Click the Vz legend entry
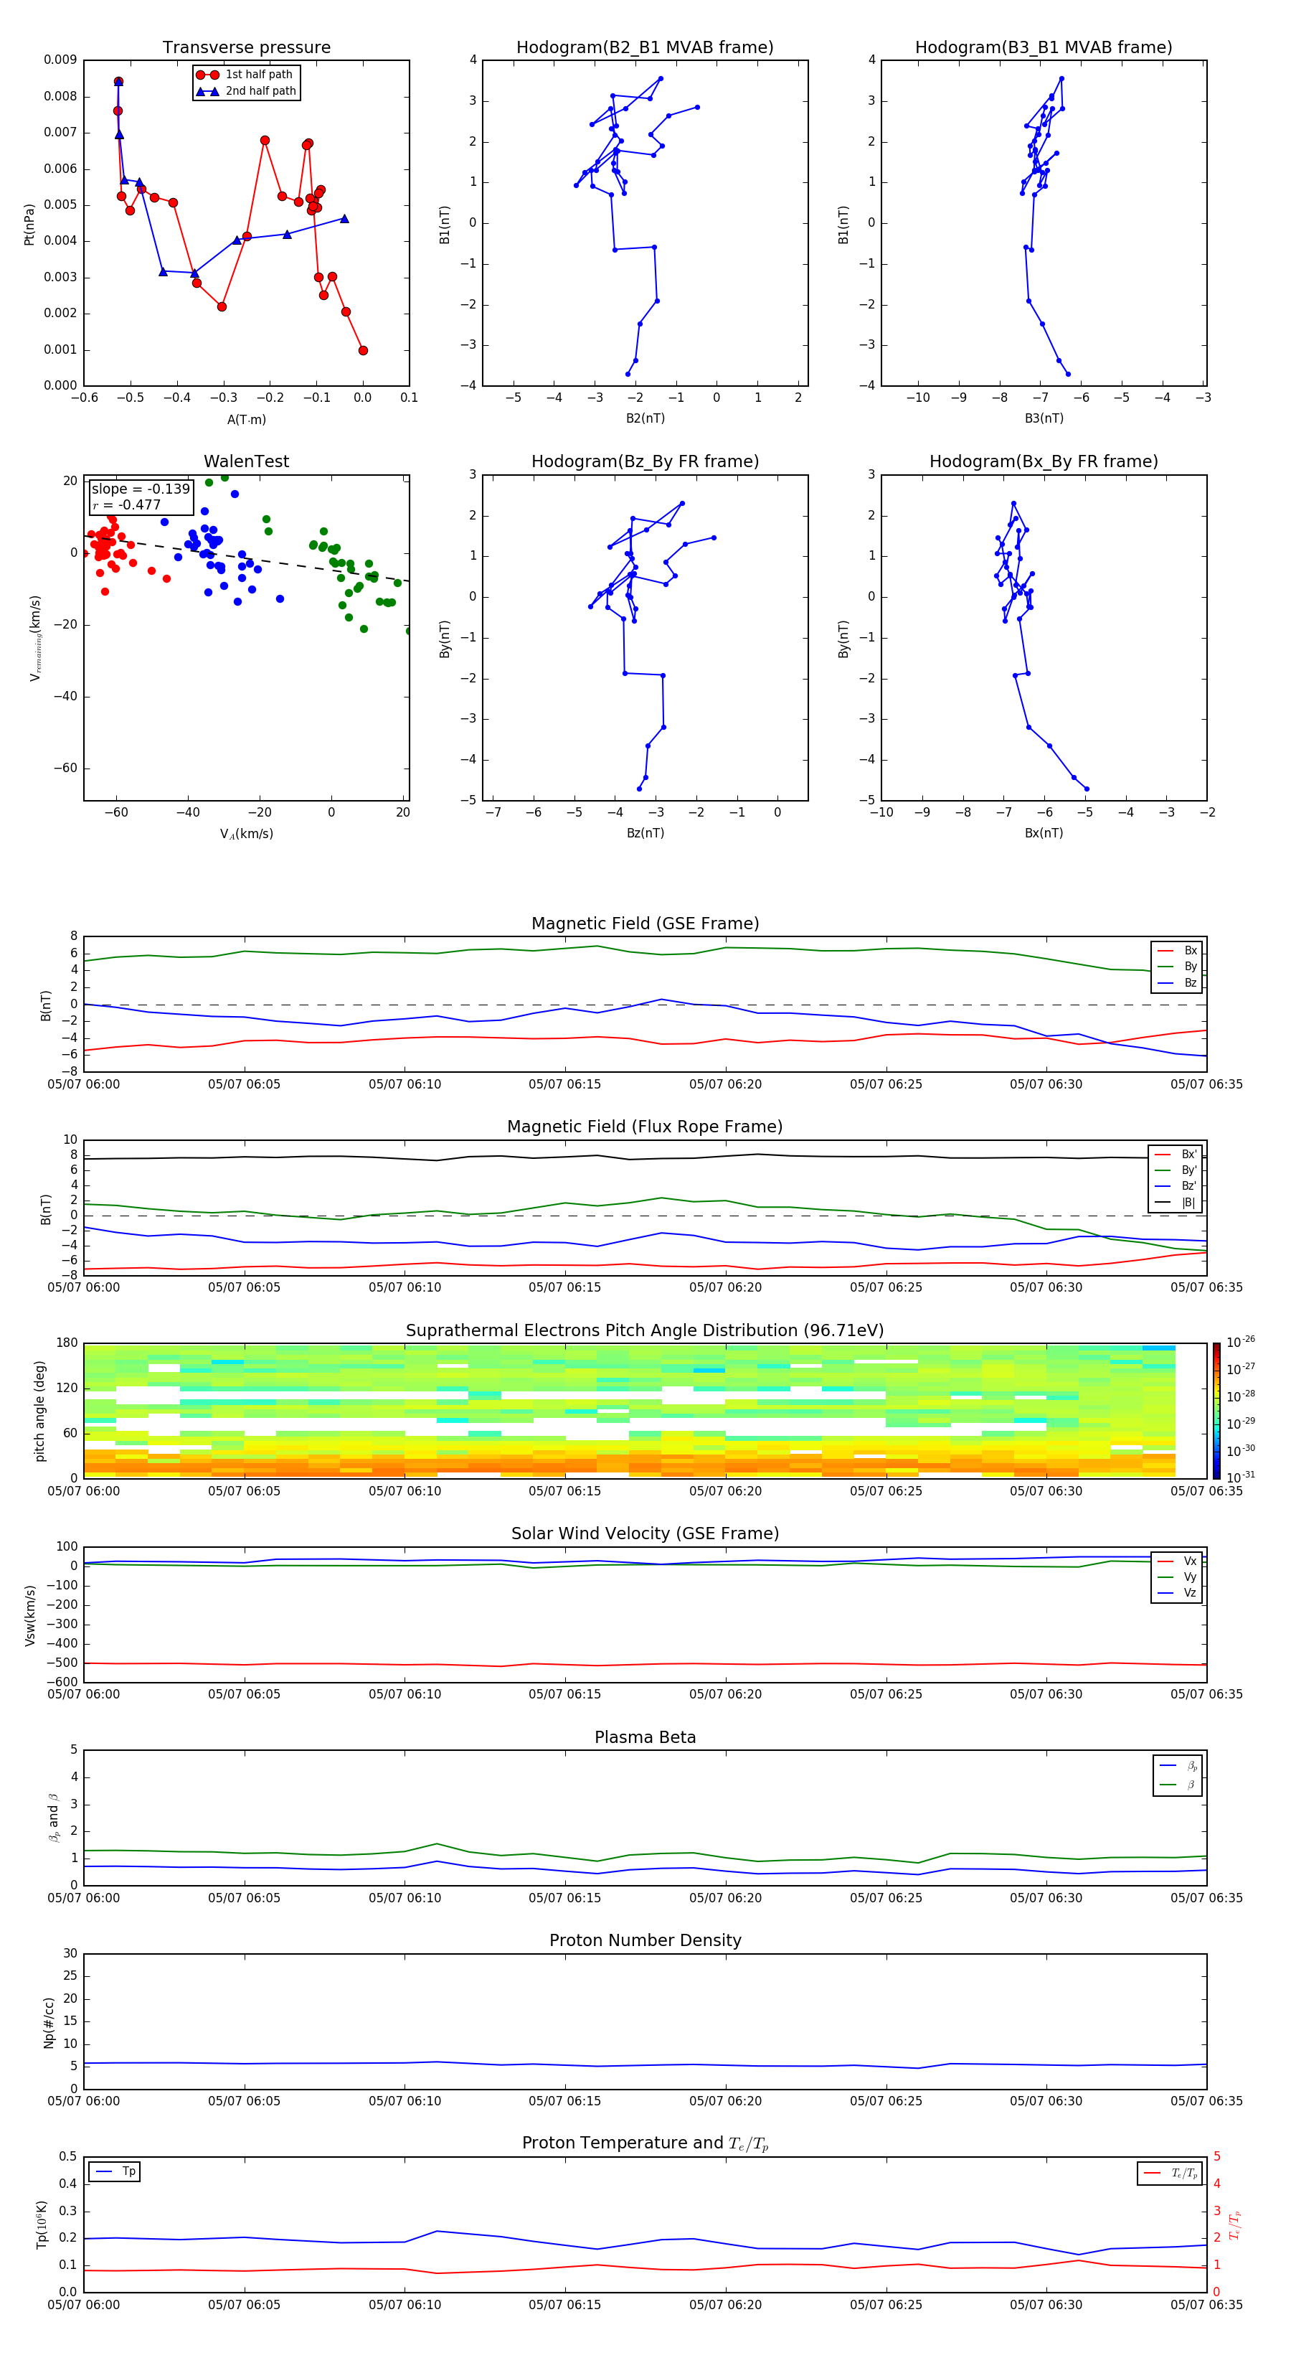Image resolution: width=1291 pixels, height=2368 pixels. coord(1177,1593)
